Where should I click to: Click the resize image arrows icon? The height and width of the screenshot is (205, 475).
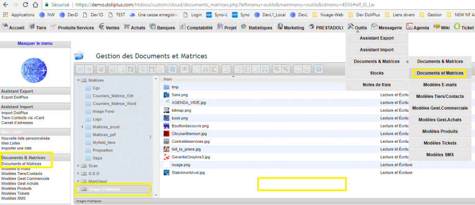pos(265,69)
